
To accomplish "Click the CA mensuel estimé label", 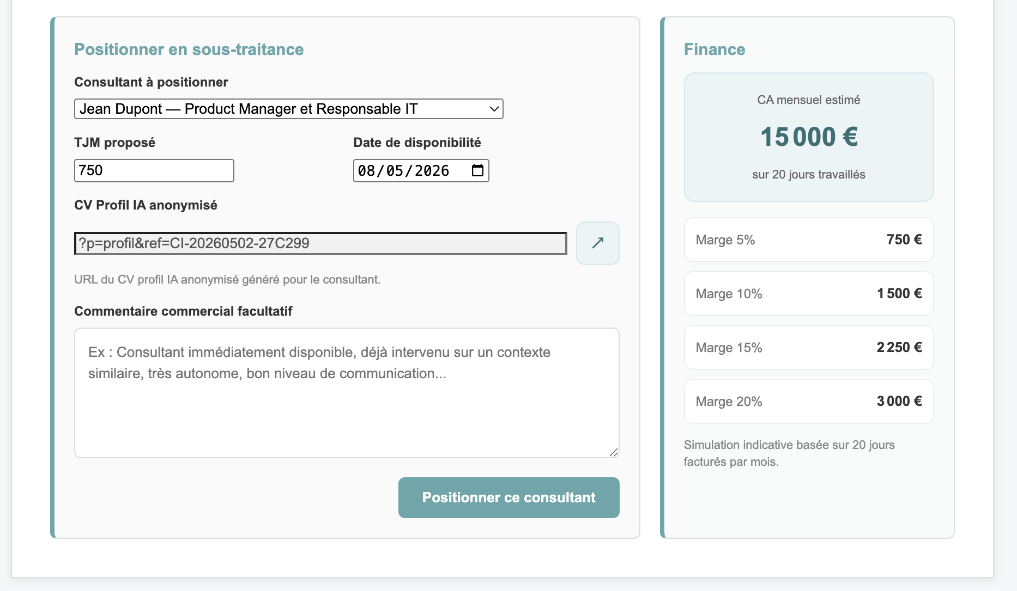I will 809,100.
